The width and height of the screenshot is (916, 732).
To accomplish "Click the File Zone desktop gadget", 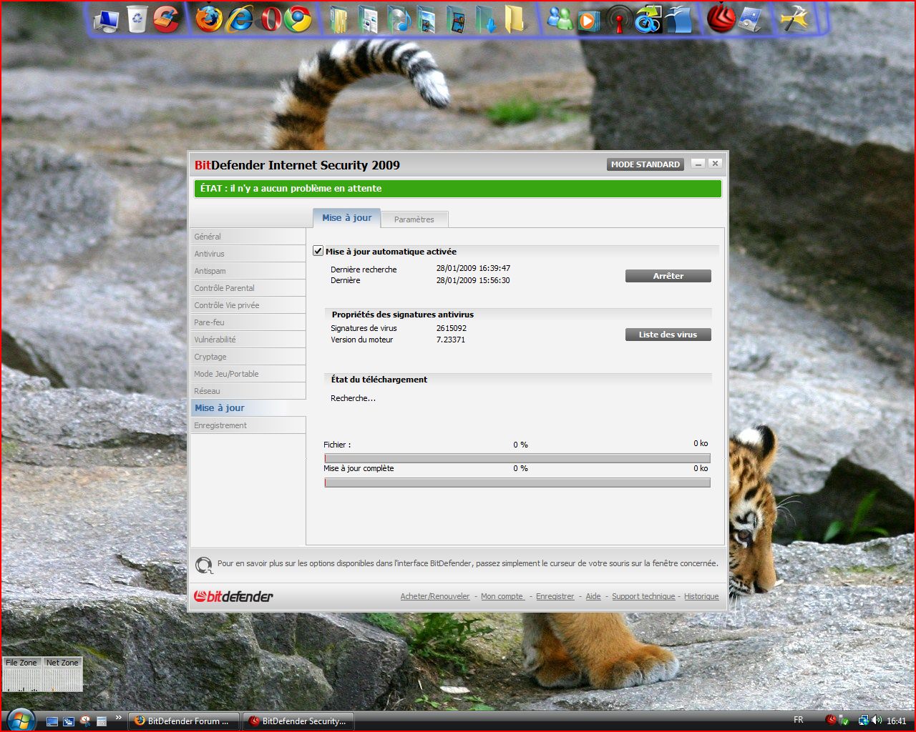I will pyautogui.click(x=22, y=674).
